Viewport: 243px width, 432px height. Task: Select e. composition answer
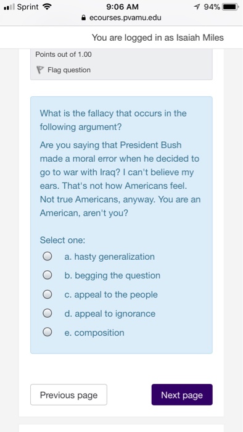pos(47,333)
